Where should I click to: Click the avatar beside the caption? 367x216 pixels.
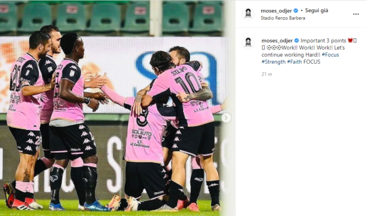(248, 43)
